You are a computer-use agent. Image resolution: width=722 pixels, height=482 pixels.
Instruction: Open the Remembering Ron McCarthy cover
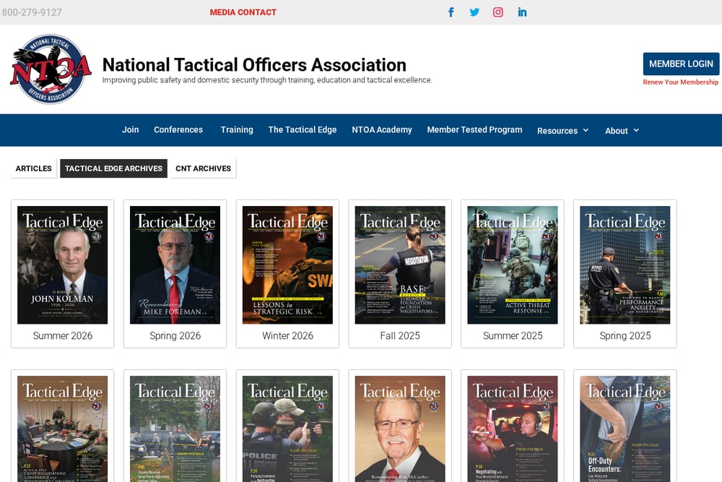[400, 429]
